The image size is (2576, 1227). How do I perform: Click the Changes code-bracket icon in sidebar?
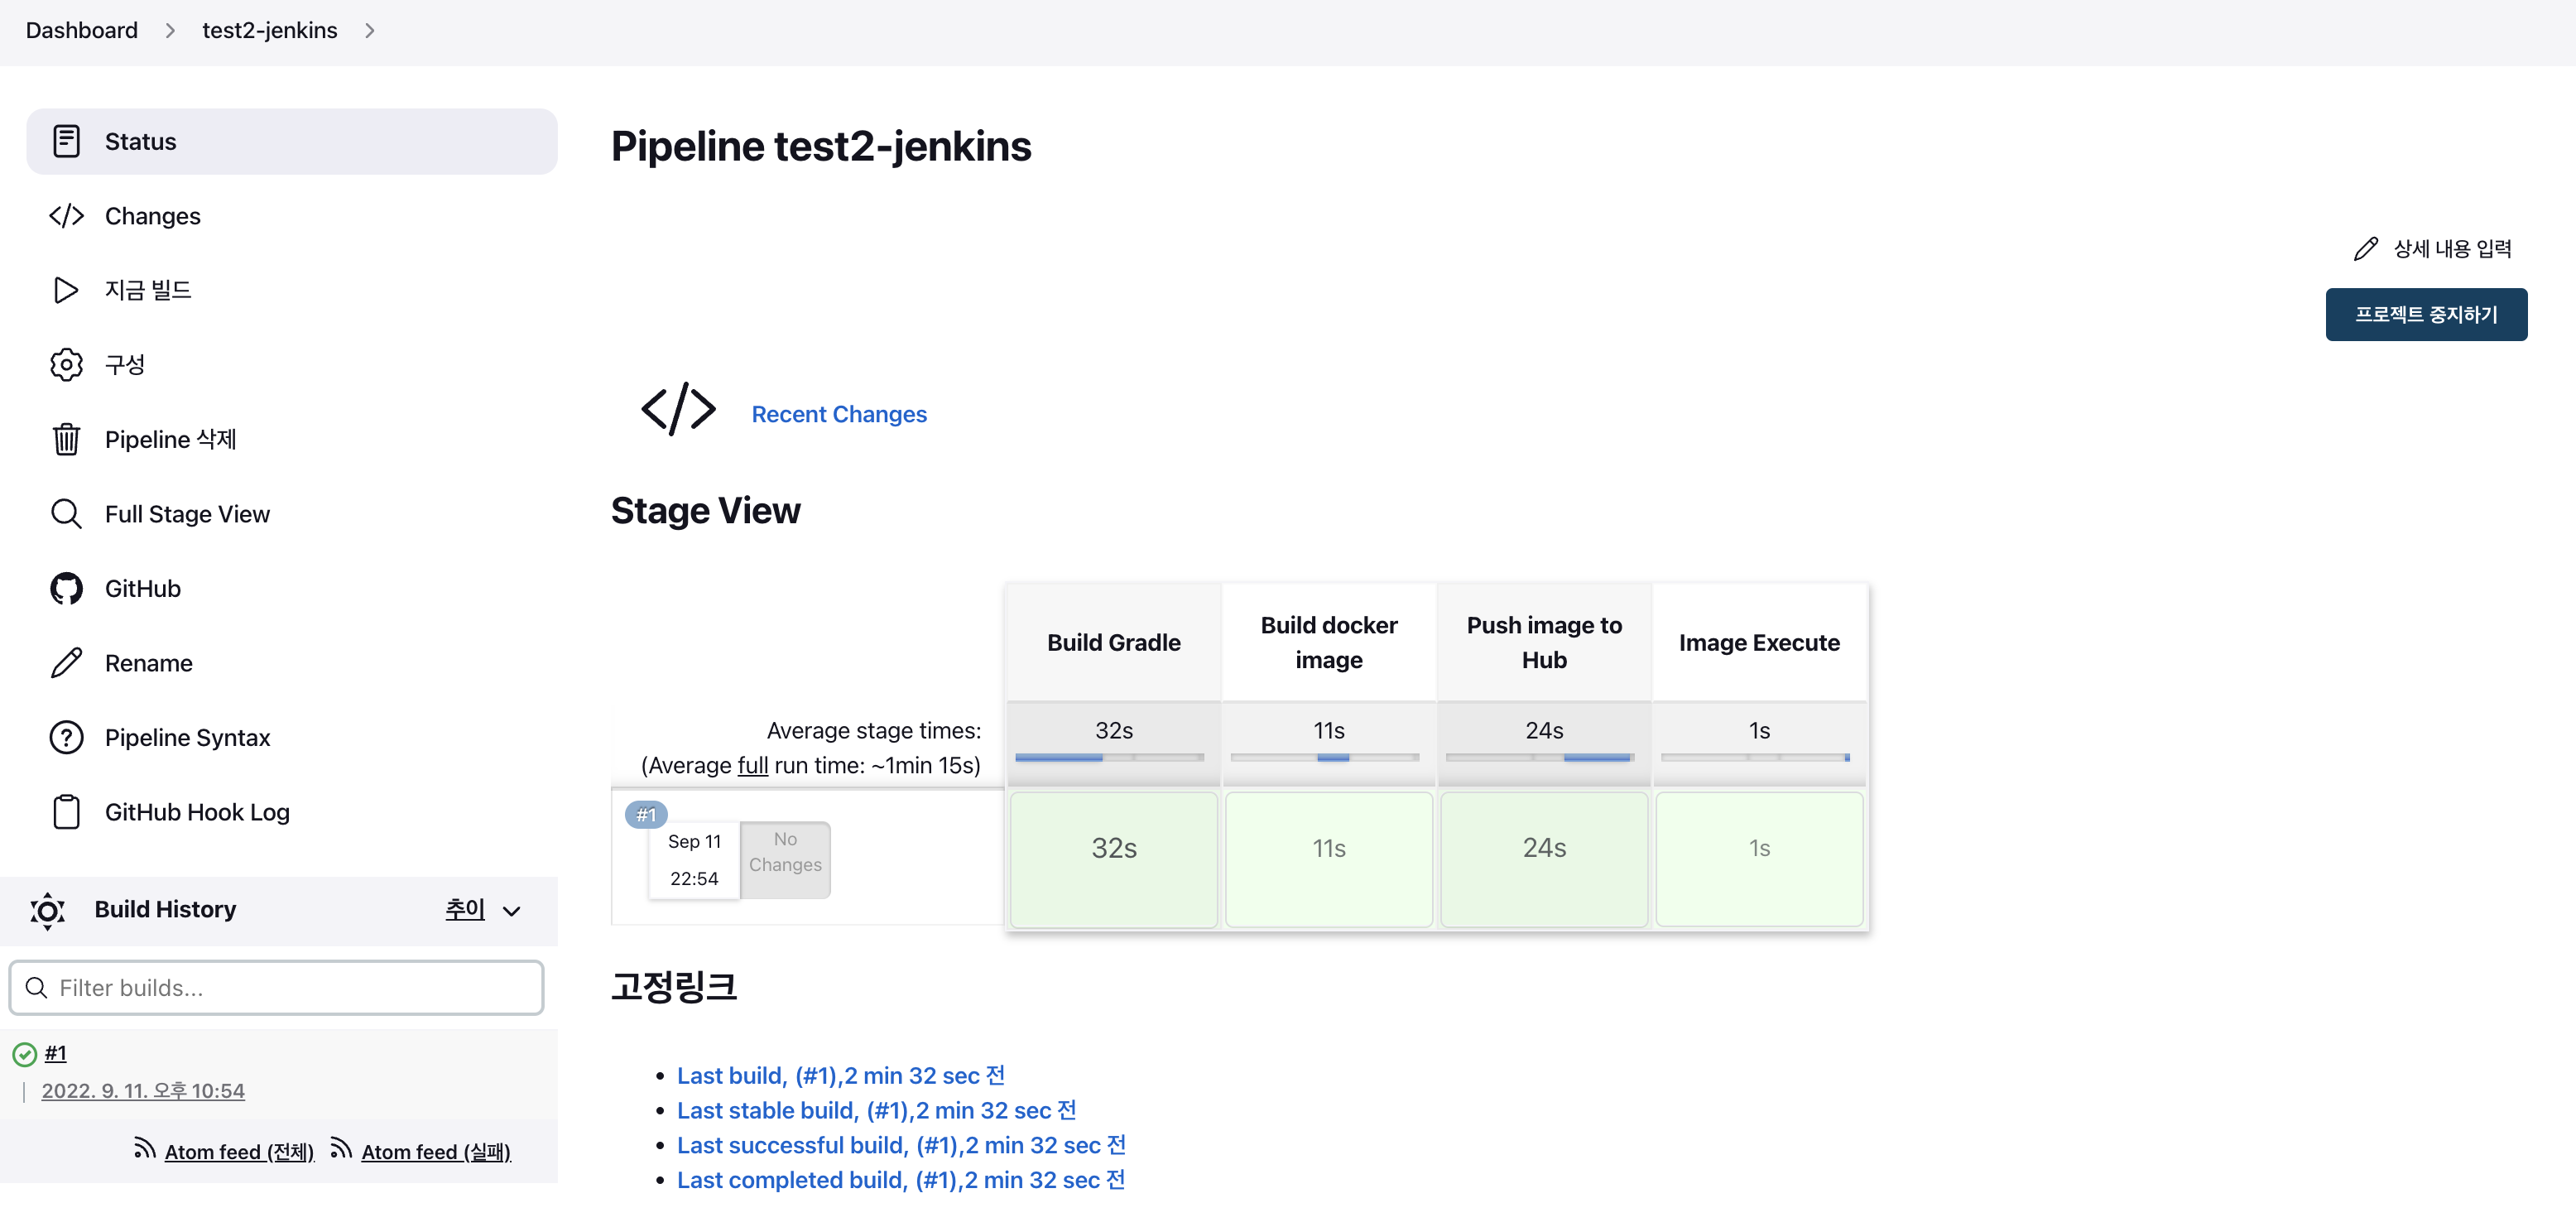click(x=66, y=216)
